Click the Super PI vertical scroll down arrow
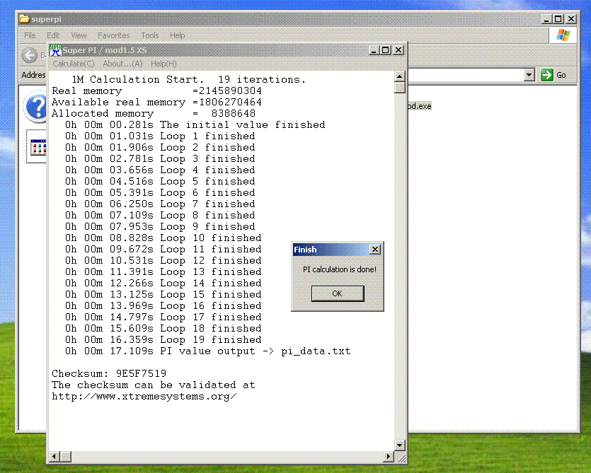Viewport: 591px width, 473px height. tap(399, 445)
